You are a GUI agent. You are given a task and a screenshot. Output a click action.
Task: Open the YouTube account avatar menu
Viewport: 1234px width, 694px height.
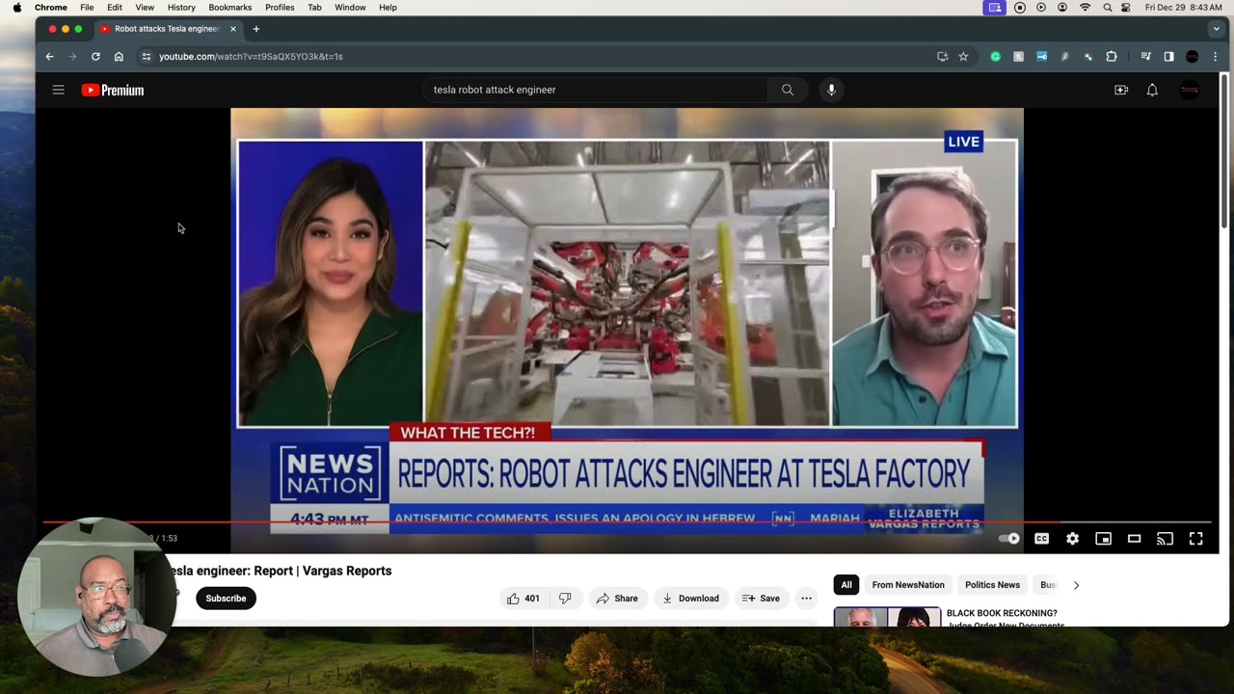pos(1190,90)
